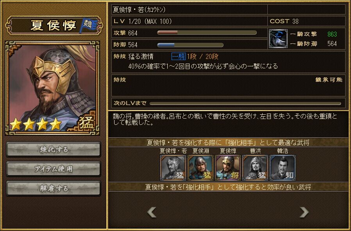Show next generals with right arrow
351x231 pixels.
tap(304, 212)
